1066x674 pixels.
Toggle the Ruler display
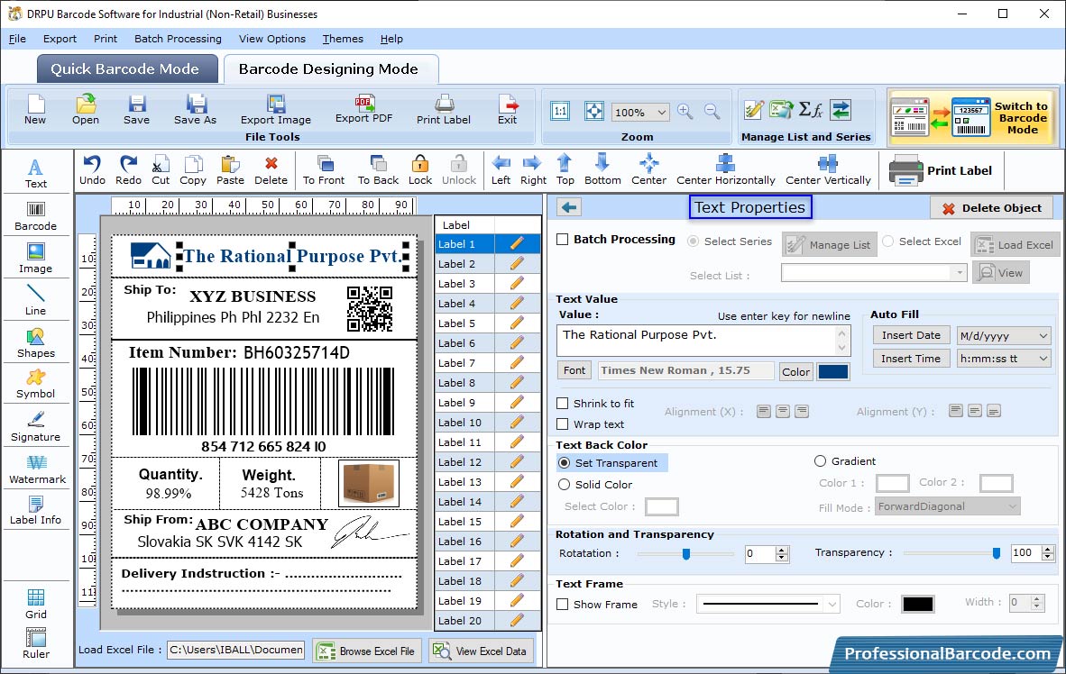click(x=35, y=644)
